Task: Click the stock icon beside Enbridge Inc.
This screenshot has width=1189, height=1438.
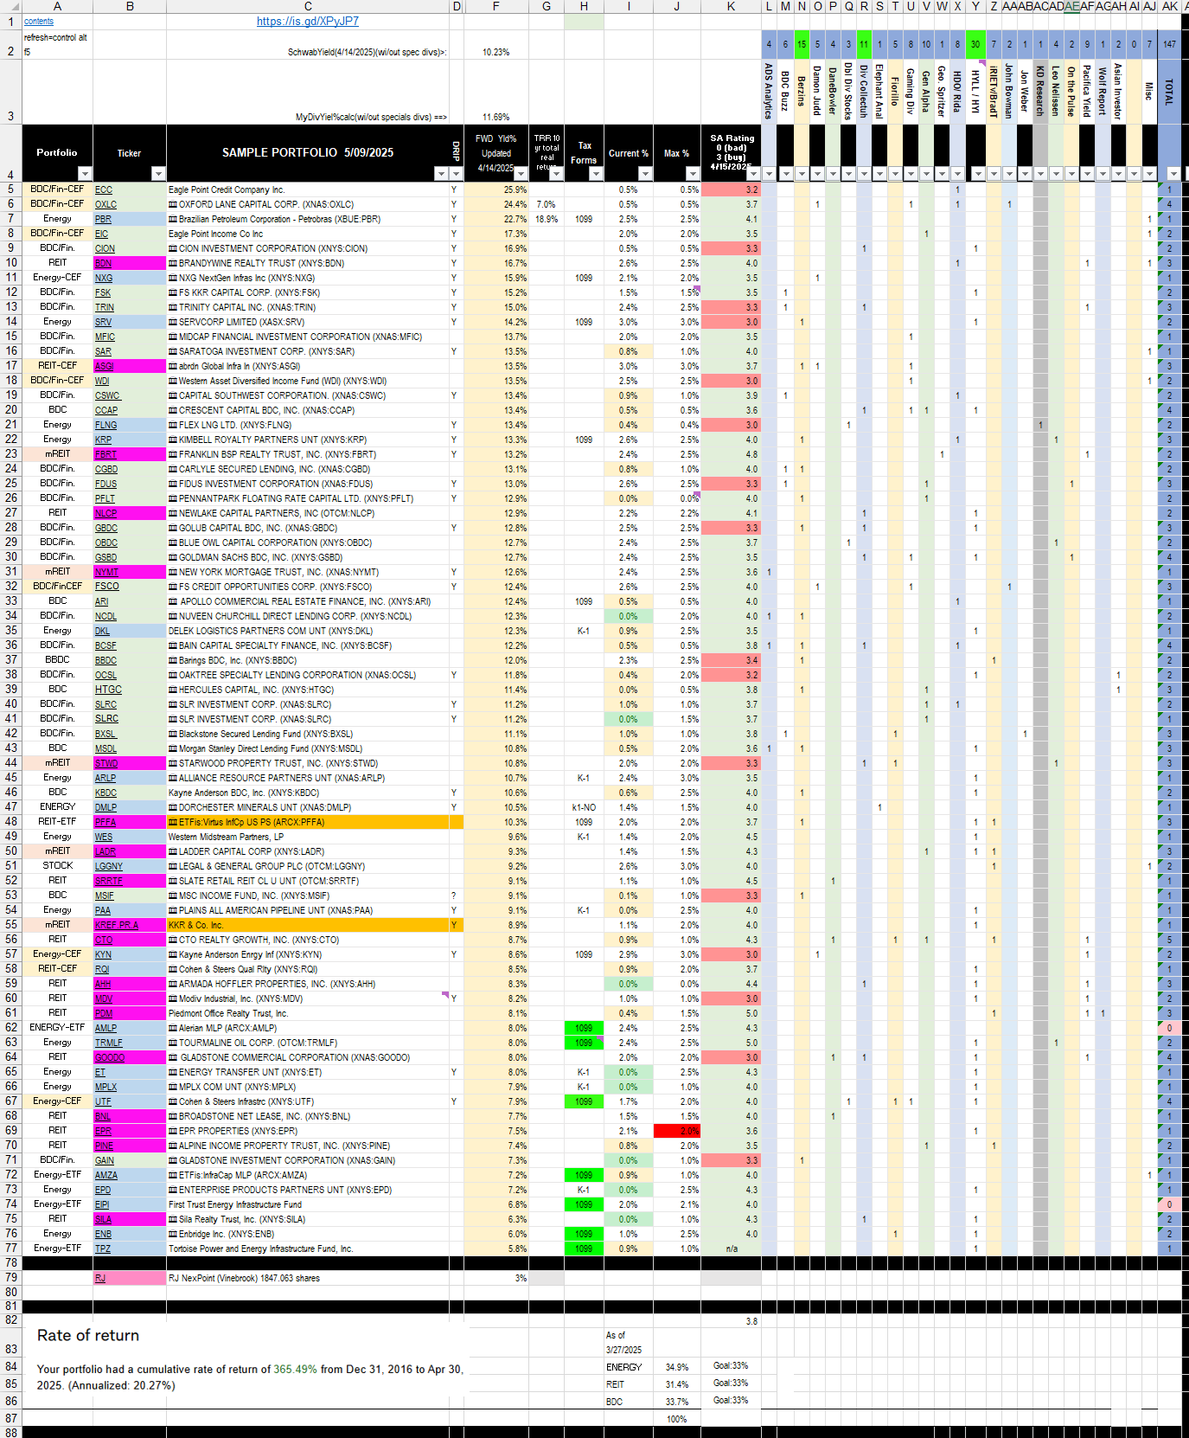Action: coord(173,1235)
